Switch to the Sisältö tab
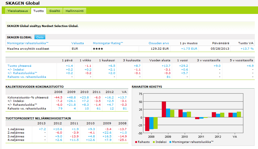The height and width of the screenshot is (149, 258). (x=55, y=11)
